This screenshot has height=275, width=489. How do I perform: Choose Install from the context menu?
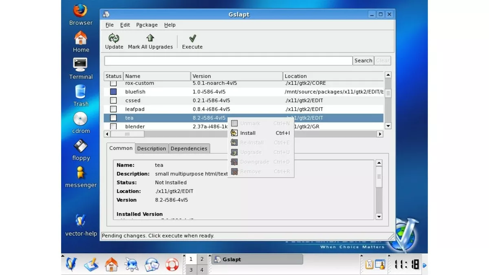(260, 133)
